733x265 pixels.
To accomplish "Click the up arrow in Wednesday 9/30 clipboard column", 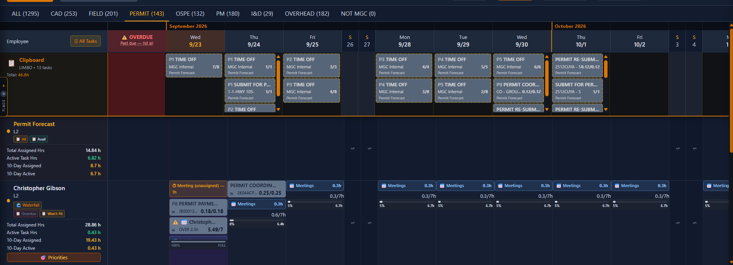I will 547,57.
